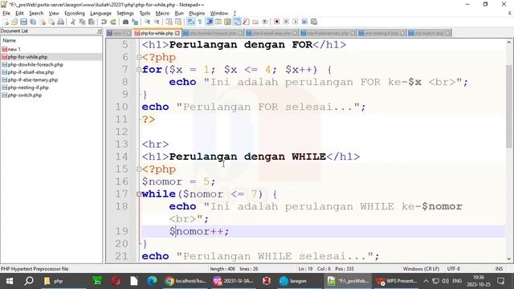
Task: Click the Copy toolbar icon
Action: pyautogui.click(x=82, y=22)
